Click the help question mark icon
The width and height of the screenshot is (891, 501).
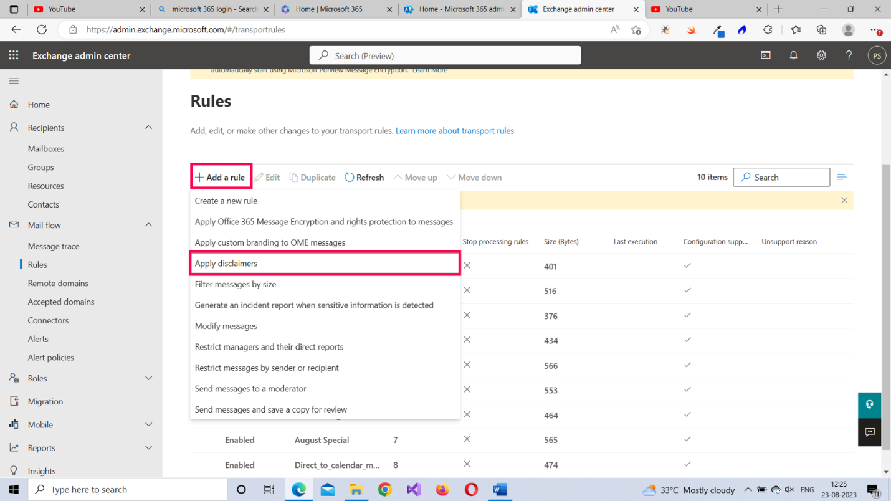point(849,55)
